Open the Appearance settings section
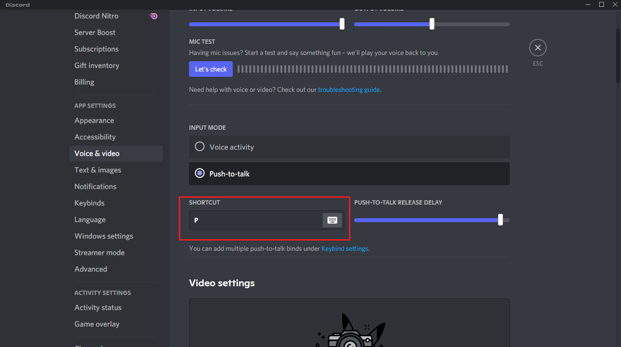The width and height of the screenshot is (621, 347). tap(94, 120)
